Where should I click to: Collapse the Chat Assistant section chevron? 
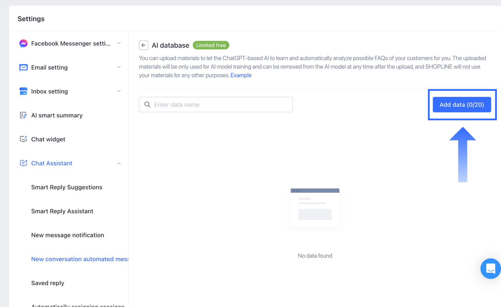tap(119, 163)
